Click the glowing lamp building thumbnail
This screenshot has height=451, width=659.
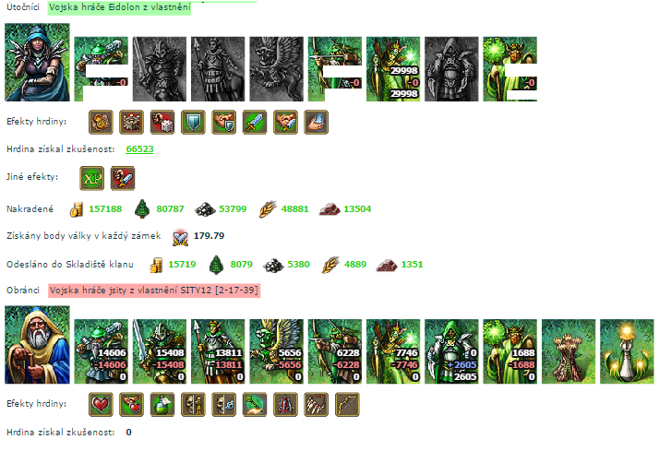coord(627,351)
